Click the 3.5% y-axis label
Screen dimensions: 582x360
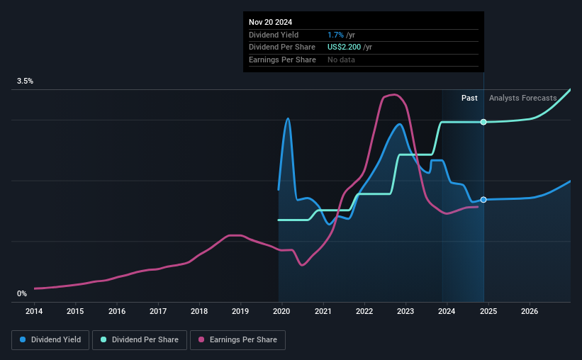[x=25, y=81]
